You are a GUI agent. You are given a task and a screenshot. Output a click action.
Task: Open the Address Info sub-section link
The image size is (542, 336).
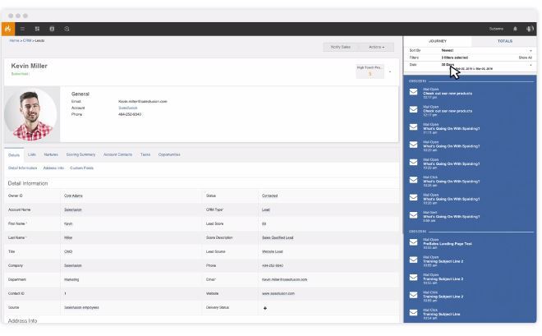53,168
